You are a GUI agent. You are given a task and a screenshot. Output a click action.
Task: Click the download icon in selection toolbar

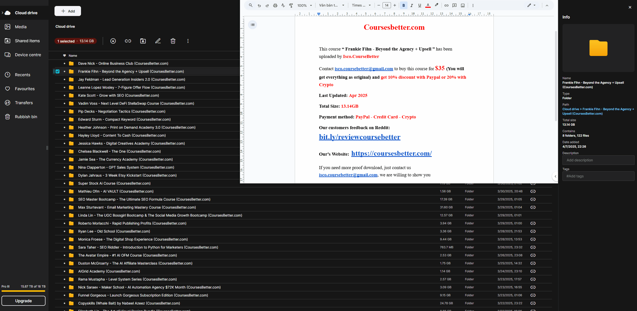(x=113, y=41)
